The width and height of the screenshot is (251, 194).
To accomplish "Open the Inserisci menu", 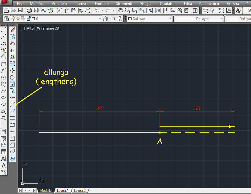I will 81,3.
